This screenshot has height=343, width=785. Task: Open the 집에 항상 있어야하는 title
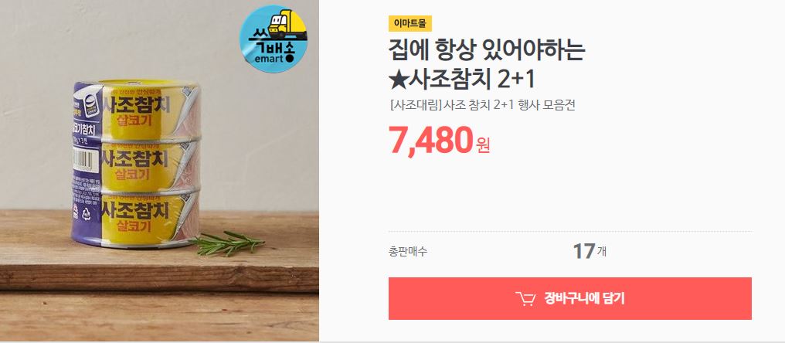point(487,50)
